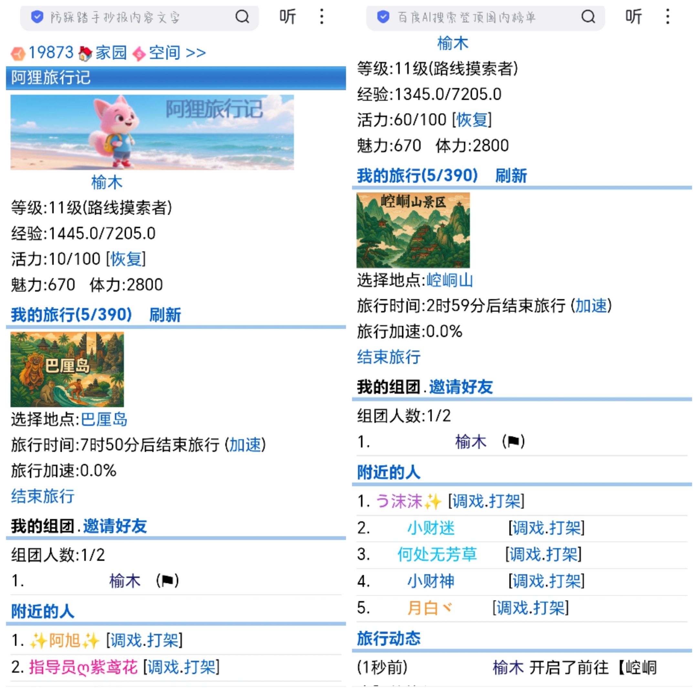Click the shield icon in left address bar
The image size is (698, 698).
[37, 16]
